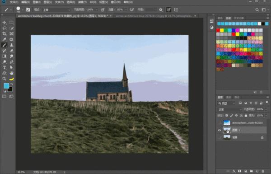271x174 pixels.
Task: Hide layer 1 using its eye icon
Action: (x=220, y=130)
